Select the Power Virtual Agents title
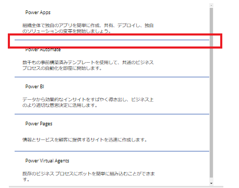The width and height of the screenshot is (239, 188). (x=47, y=161)
